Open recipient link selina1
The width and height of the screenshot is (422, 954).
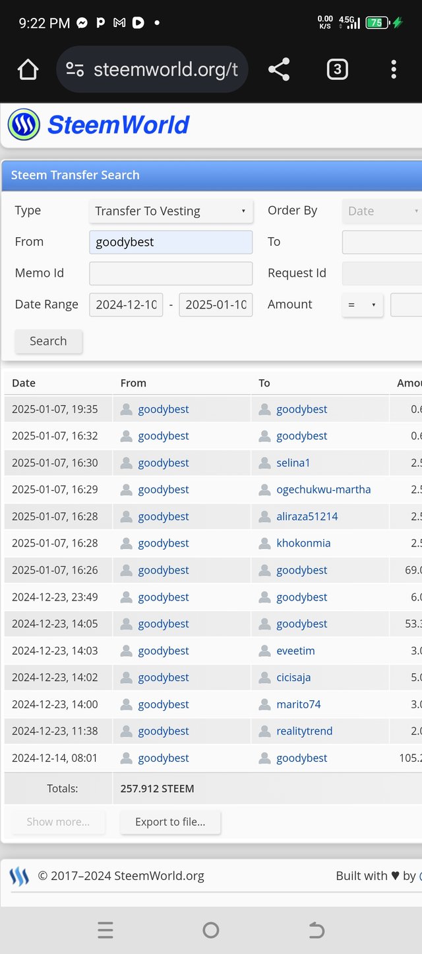click(293, 463)
